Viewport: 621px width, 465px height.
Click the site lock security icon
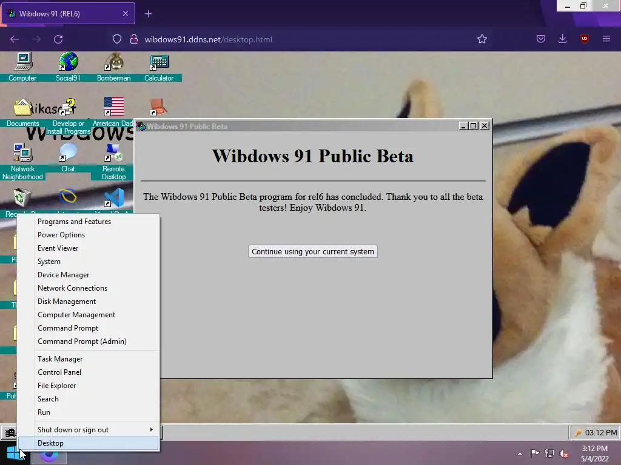click(134, 39)
